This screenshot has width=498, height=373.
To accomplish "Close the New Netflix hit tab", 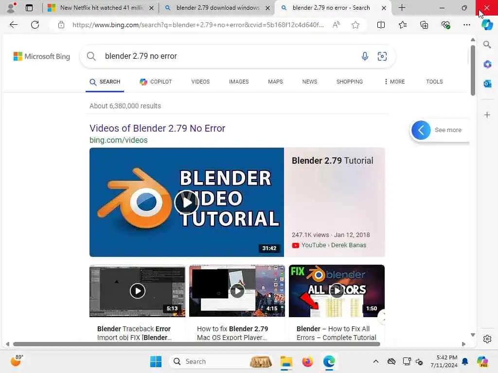I will [x=152, y=8].
